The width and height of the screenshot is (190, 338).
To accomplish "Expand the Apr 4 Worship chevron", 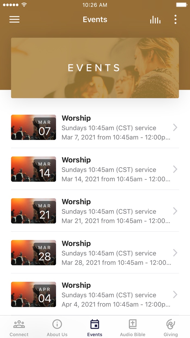I will click(x=175, y=295).
